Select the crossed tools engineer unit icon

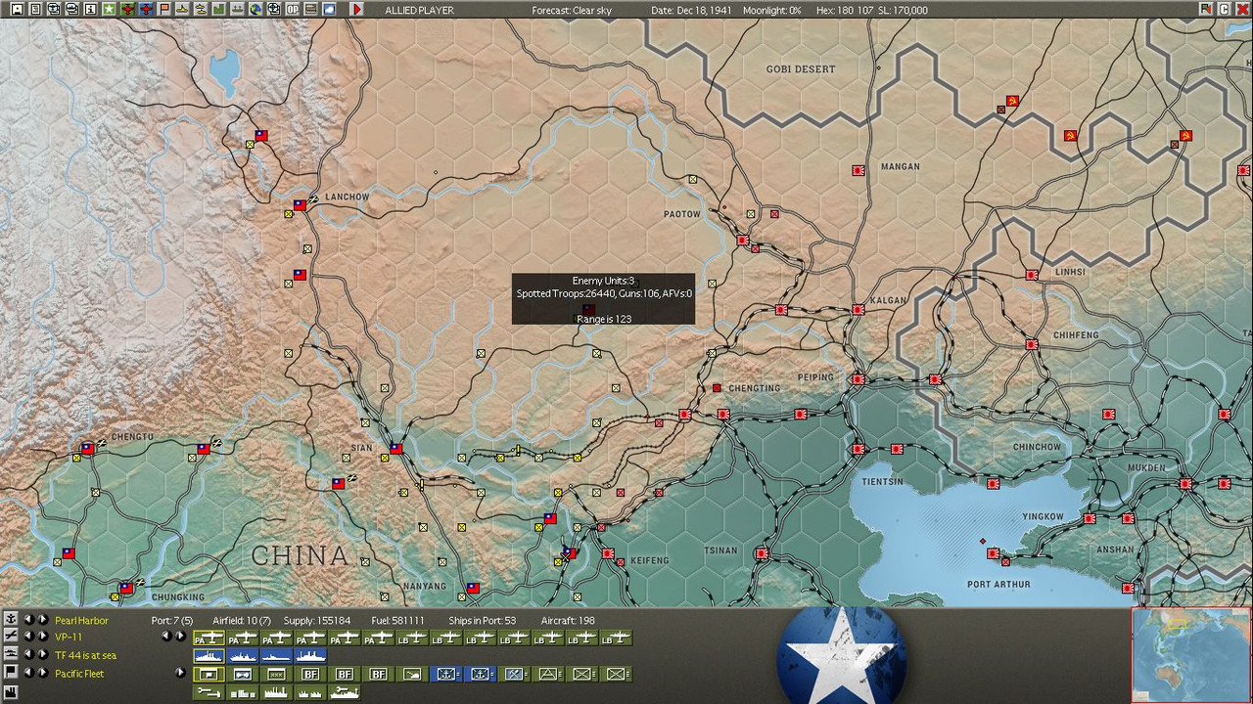pos(514,674)
